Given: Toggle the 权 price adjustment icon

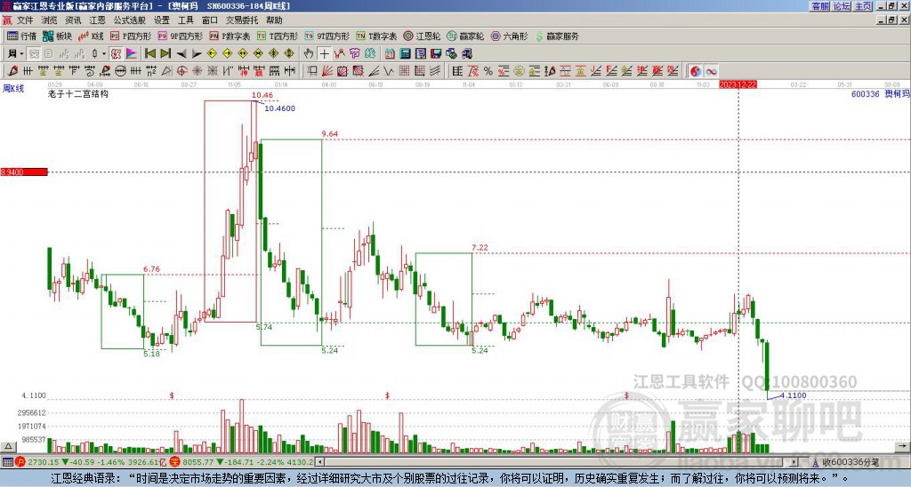Looking at the screenshot, I should point(116,54).
